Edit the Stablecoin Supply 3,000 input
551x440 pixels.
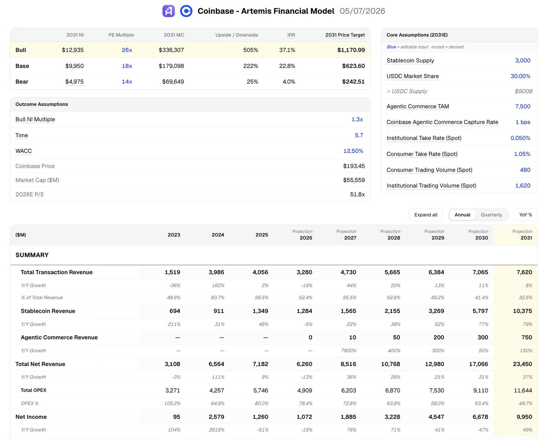point(523,60)
